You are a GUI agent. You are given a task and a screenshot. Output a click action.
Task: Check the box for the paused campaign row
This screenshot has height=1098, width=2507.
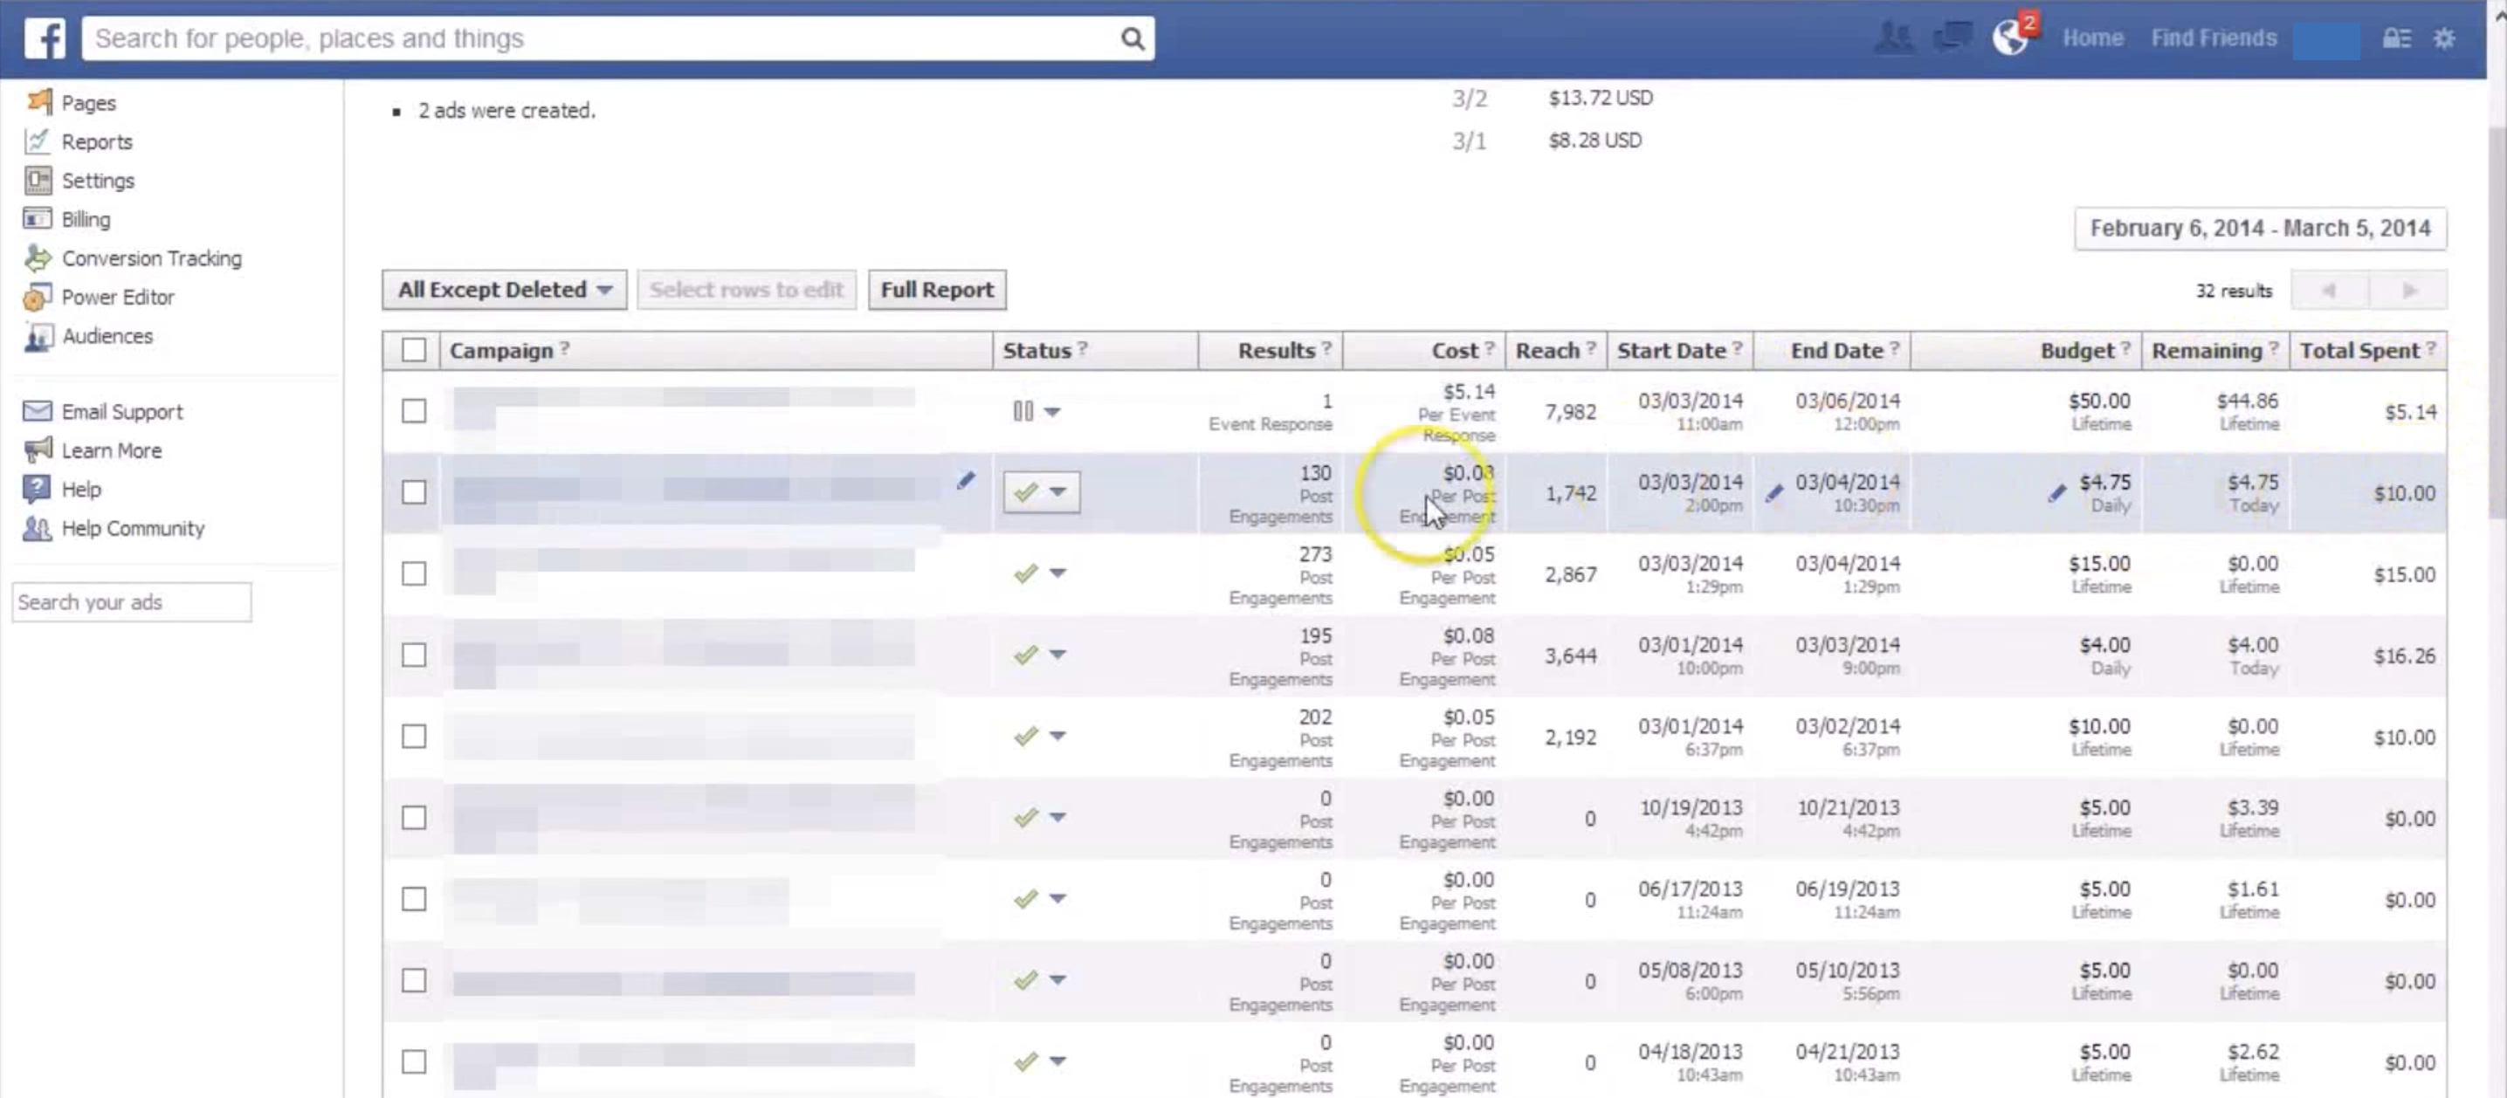[414, 411]
